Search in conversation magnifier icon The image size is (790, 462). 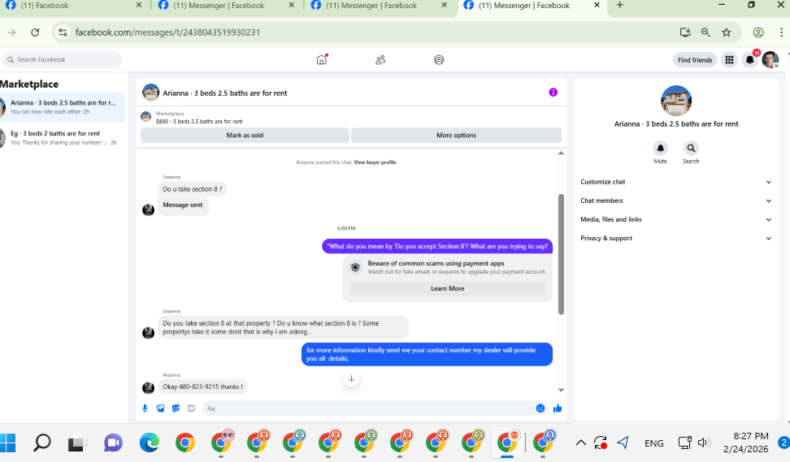pyautogui.click(x=691, y=148)
